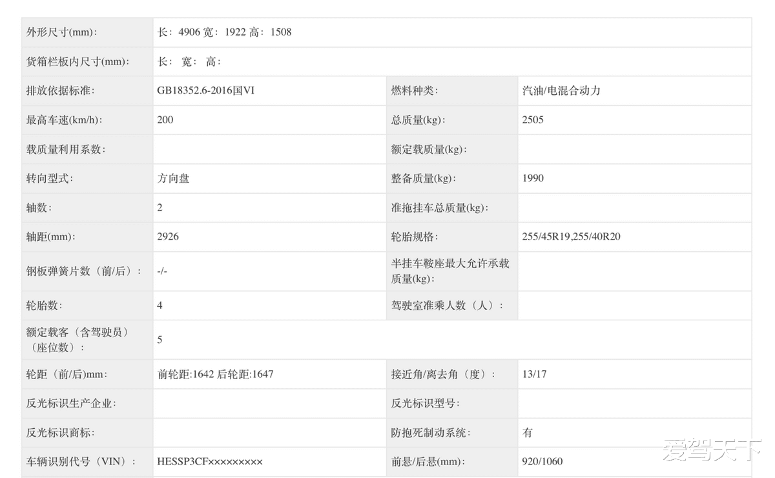Viewport: 775px width, 478px height.
Task: Click the 排放依据标准 label
Action: tap(60, 91)
